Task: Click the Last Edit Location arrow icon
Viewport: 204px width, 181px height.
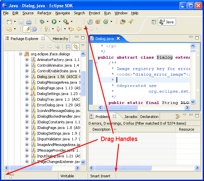Action: click(71, 29)
